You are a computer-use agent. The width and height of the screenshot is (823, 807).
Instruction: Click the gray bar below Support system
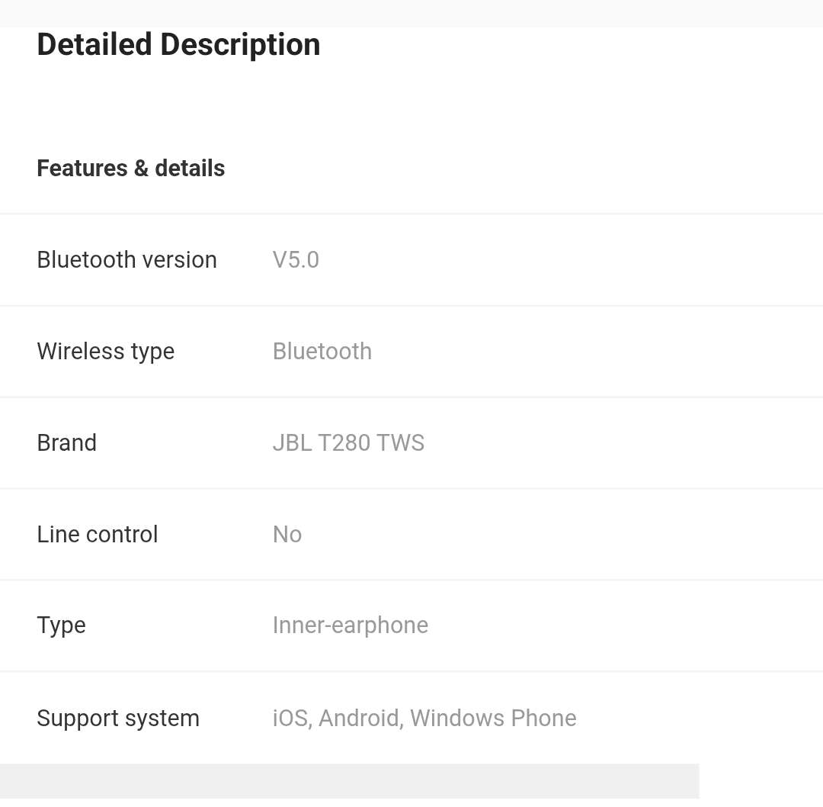[349, 781]
